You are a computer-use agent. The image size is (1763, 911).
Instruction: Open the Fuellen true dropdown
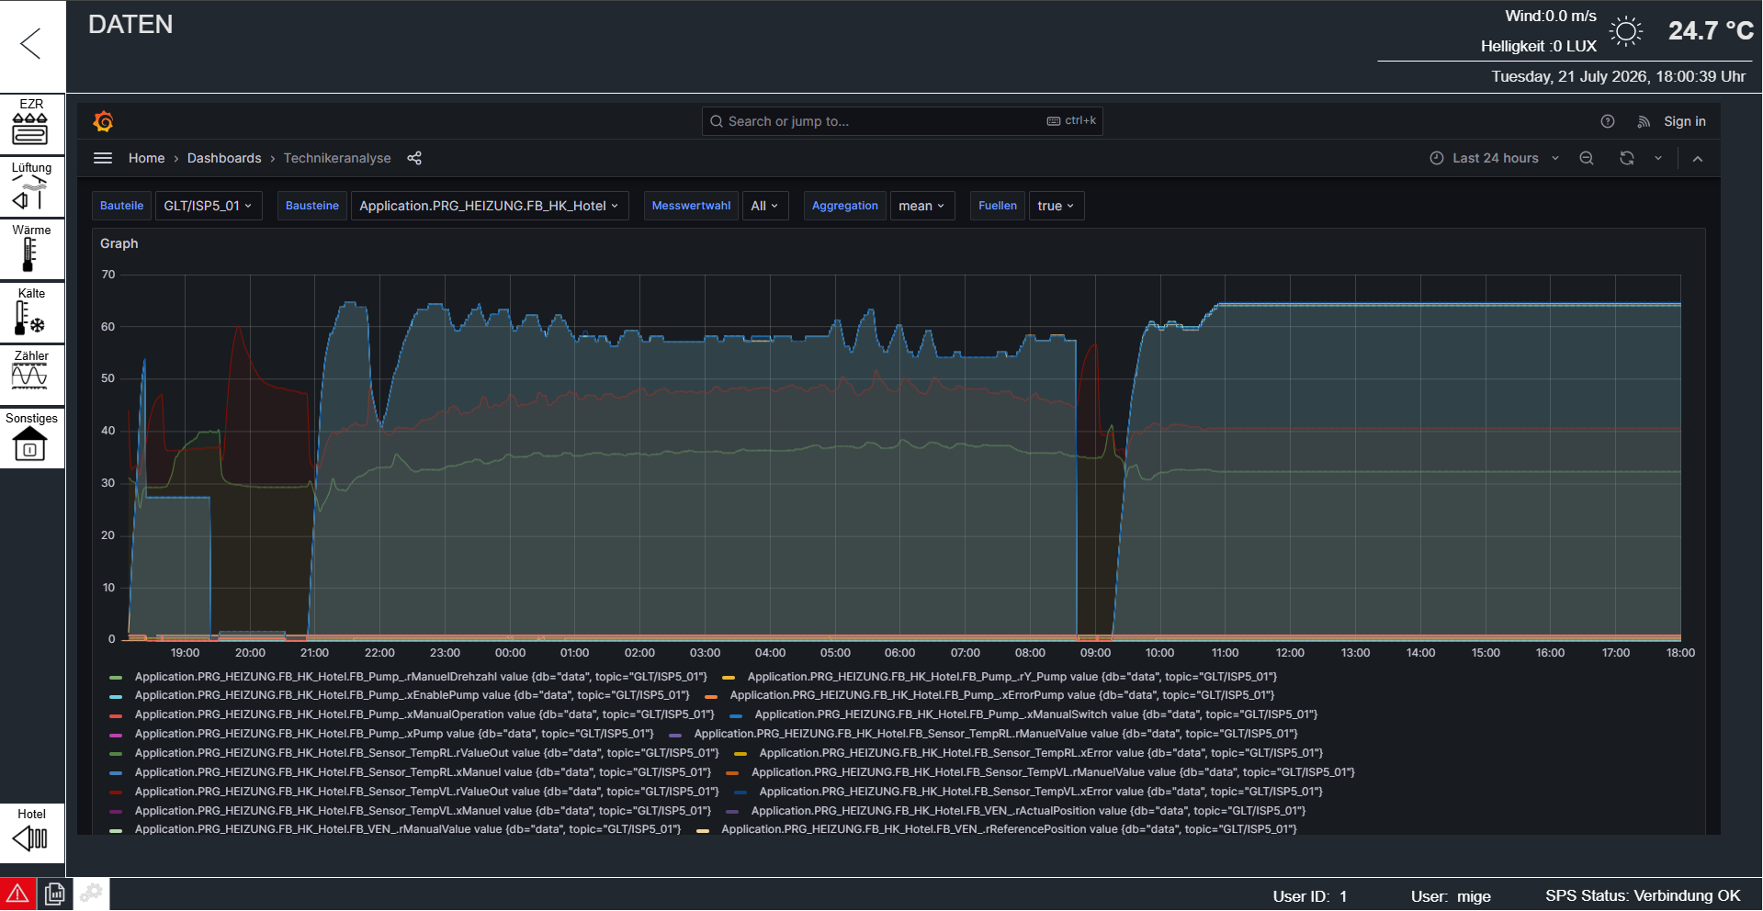[1056, 206]
